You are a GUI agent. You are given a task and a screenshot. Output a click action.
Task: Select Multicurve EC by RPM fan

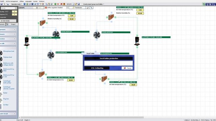tap(8, 70)
